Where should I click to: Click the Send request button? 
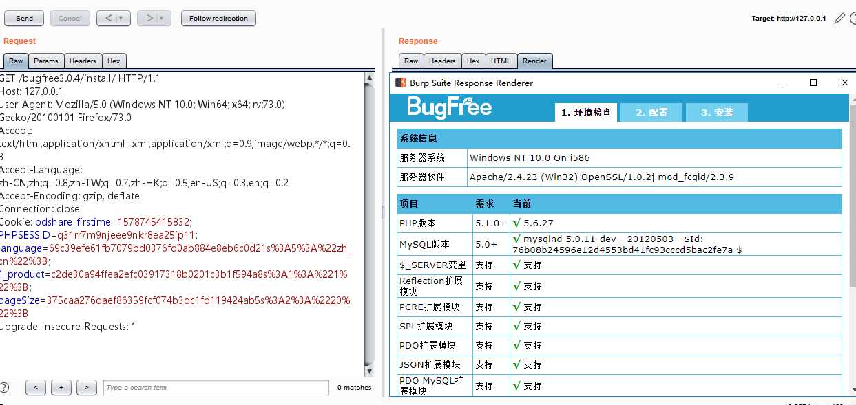24,19
